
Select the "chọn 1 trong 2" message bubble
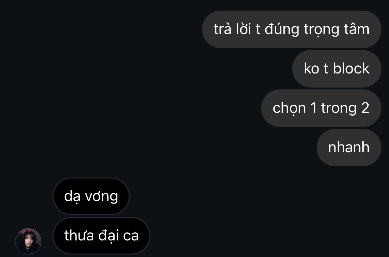pyautogui.click(x=321, y=108)
